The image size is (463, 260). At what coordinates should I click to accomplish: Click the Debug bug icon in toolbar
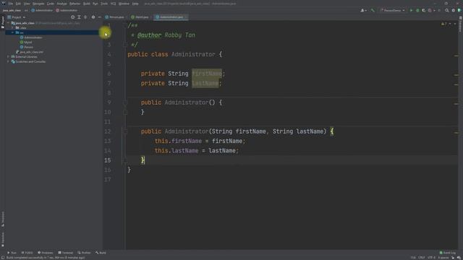(417, 10)
